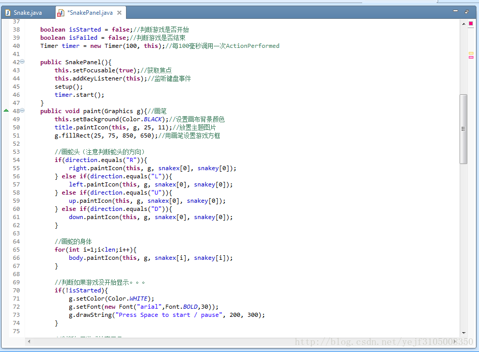Click body.paintIcon on line 66
The image size is (479, 352).
point(94,258)
